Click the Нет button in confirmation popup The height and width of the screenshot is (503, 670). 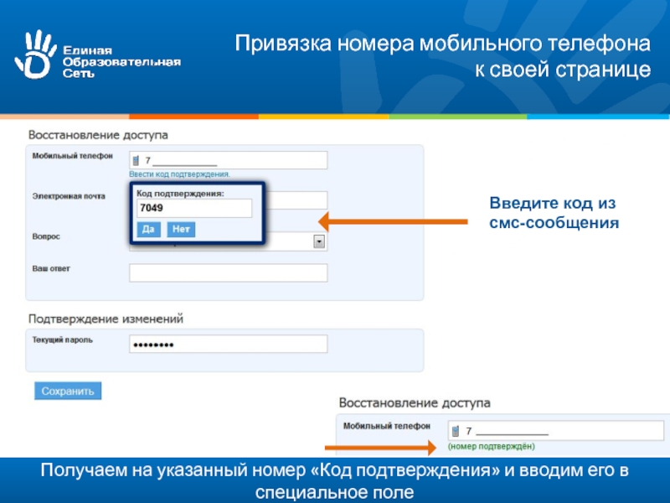[181, 229]
